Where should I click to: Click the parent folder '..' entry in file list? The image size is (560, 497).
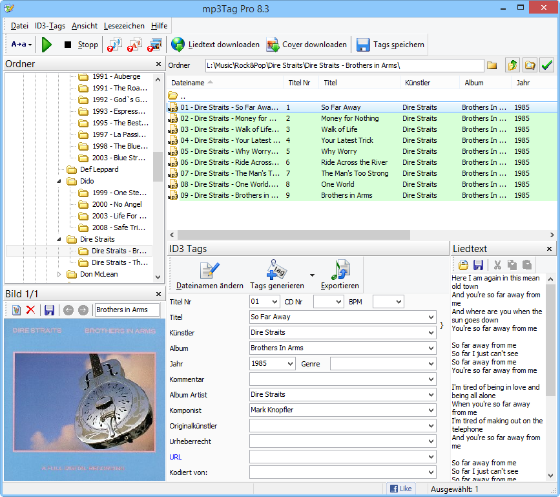(x=177, y=96)
